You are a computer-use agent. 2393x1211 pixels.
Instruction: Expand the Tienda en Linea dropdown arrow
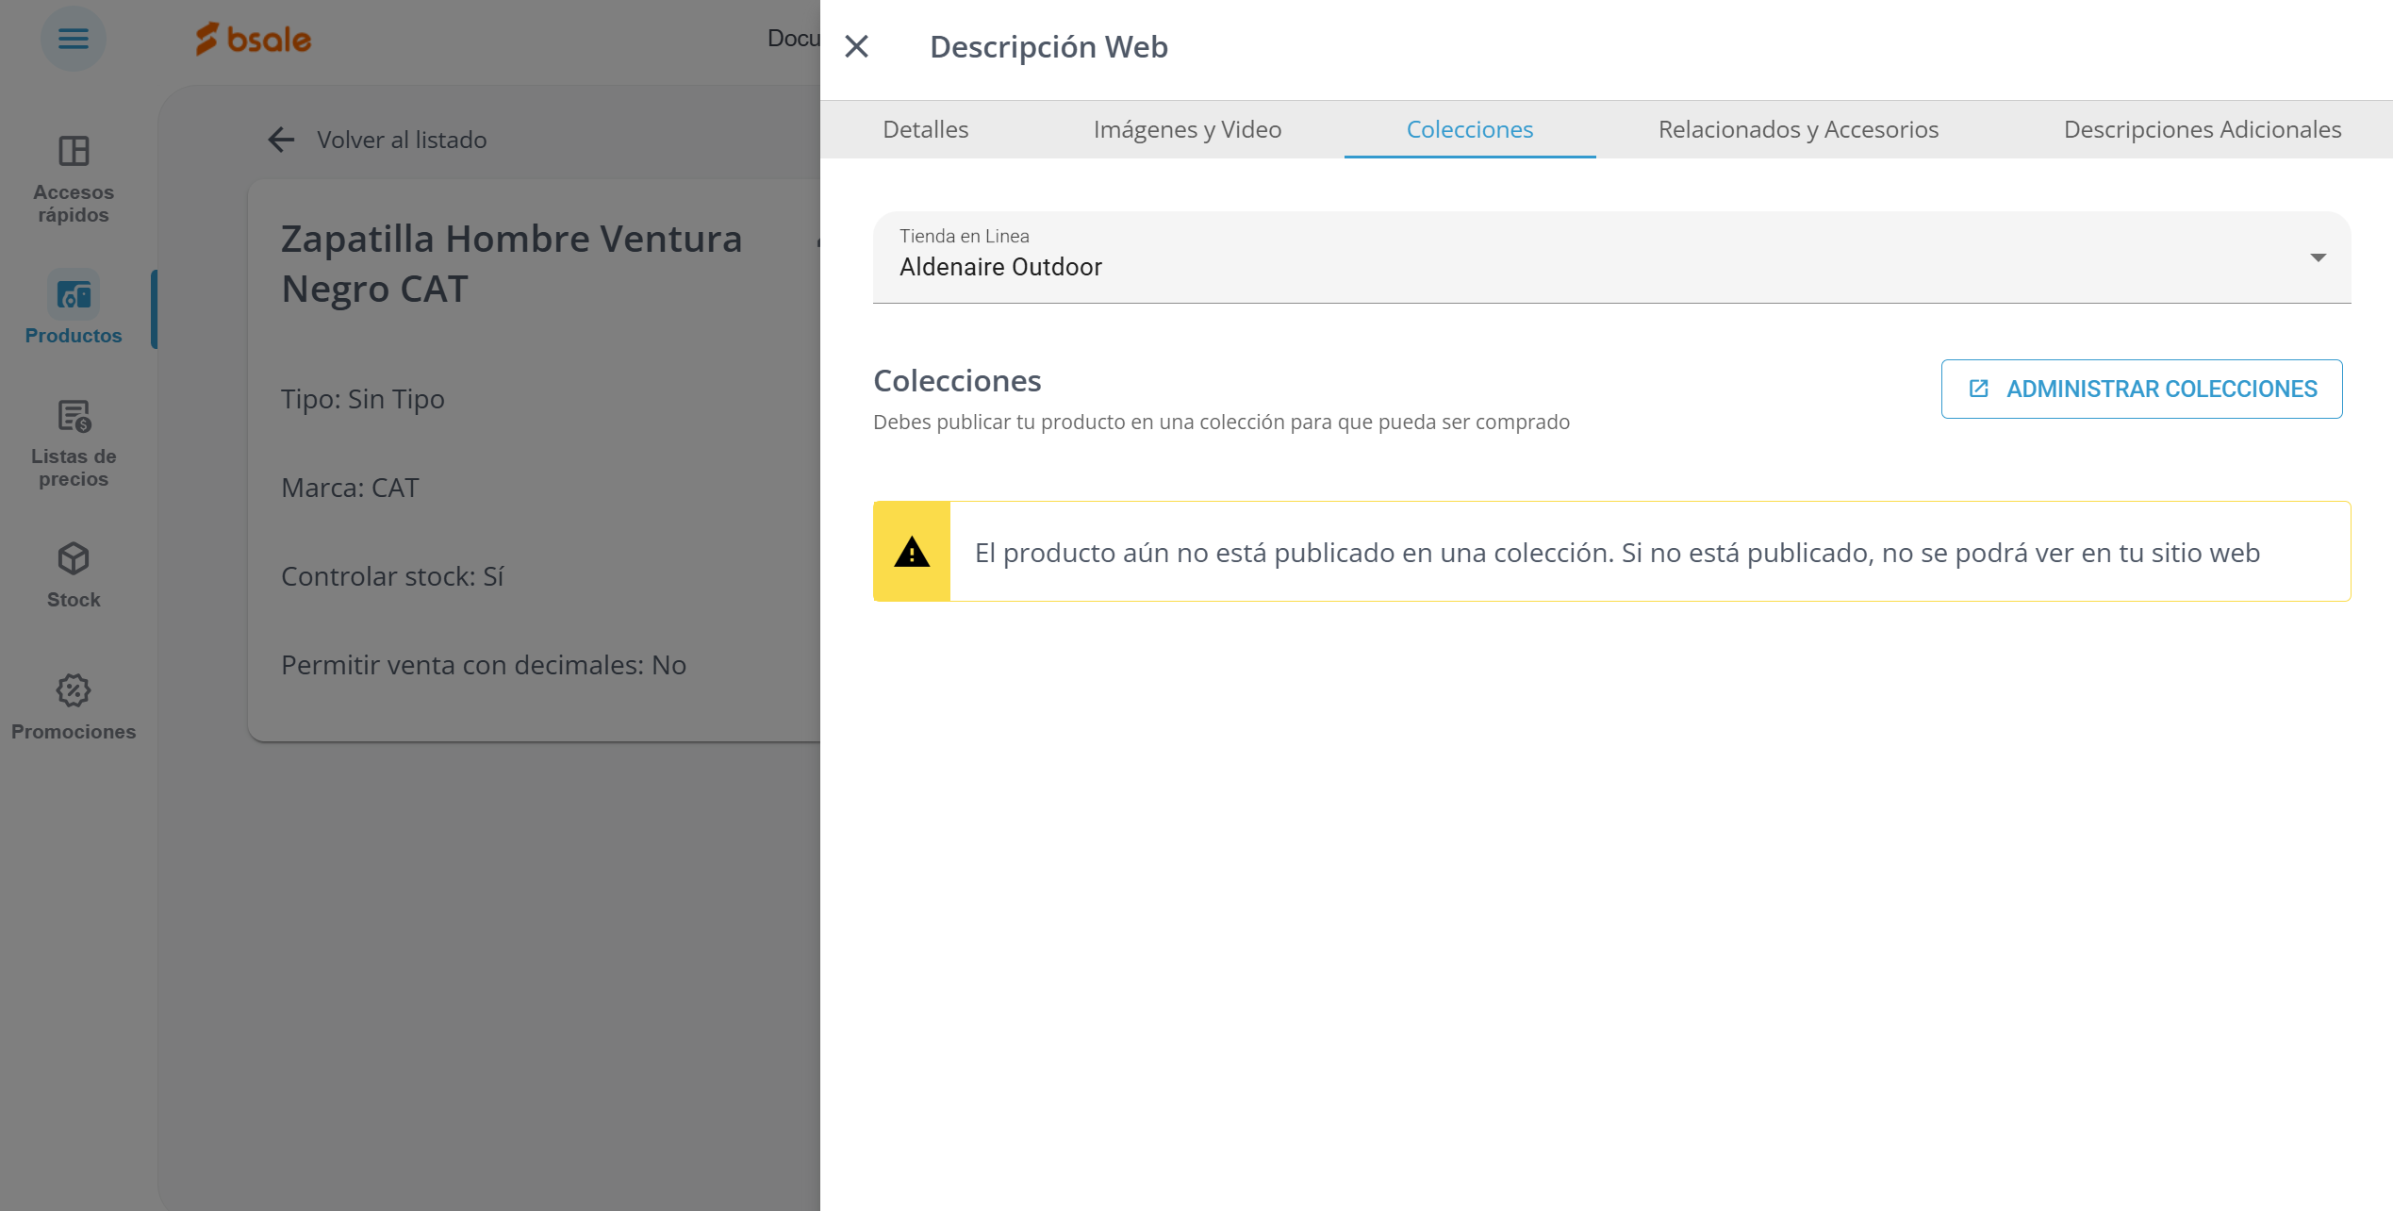(x=2318, y=257)
